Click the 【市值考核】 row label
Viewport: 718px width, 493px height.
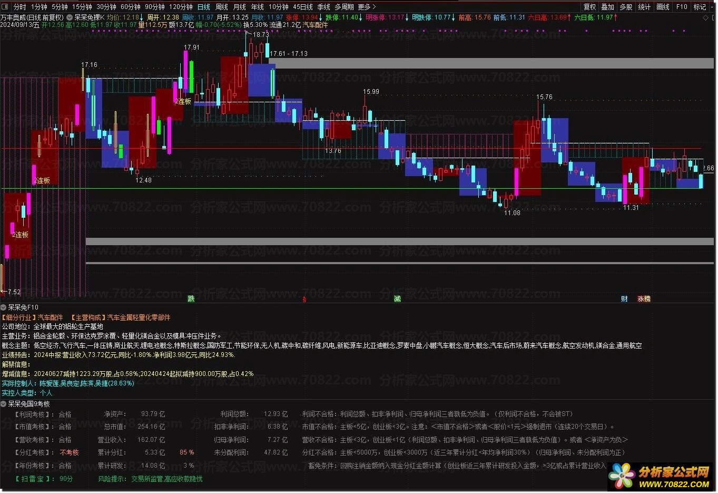point(34,427)
